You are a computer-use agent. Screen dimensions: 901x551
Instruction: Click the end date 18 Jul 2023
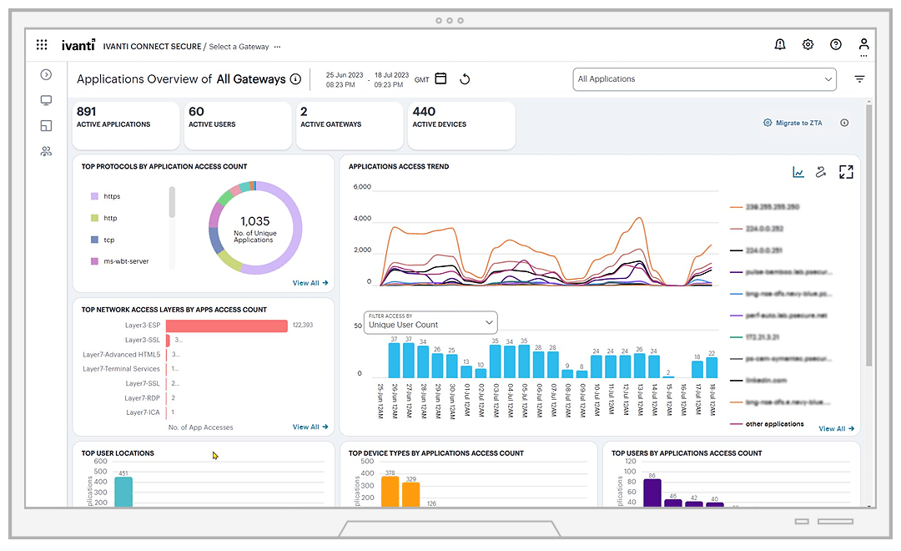[391, 79]
